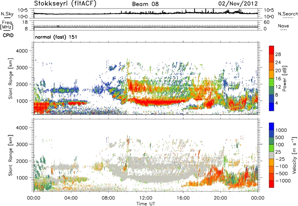This screenshot has width=298, height=206.
Task: Click the "-25" label on the velocity color bar
Action: tap(280, 159)
